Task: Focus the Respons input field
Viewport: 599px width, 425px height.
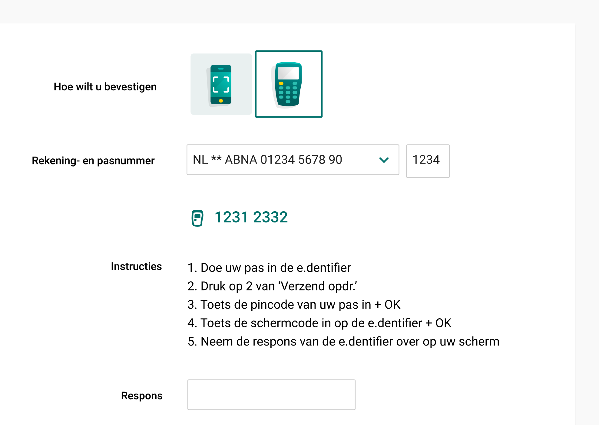Action: (x=271, y=395)
